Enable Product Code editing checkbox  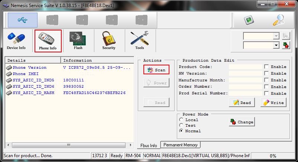266,67
